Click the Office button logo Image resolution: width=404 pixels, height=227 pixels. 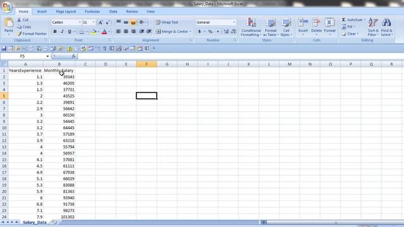(7, 7)
